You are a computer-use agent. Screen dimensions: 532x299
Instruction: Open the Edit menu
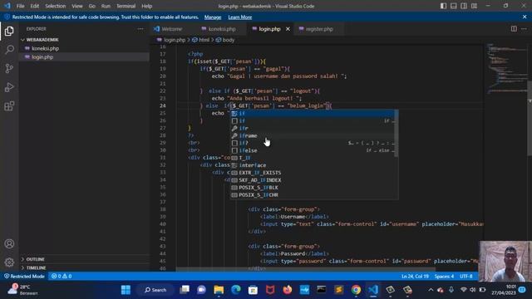click(x=35, y=6)
